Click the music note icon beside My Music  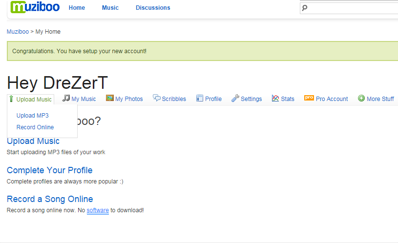click(66, 98)
